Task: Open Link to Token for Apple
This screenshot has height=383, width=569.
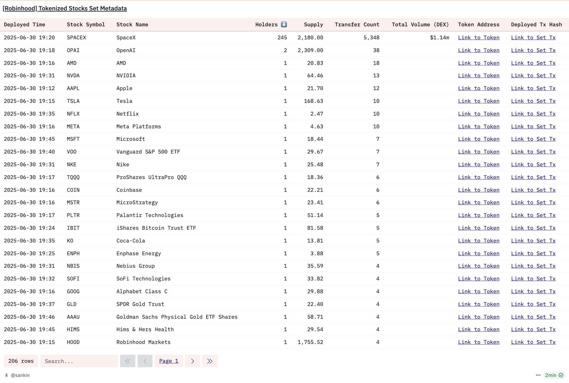Action: coord(478,88)
